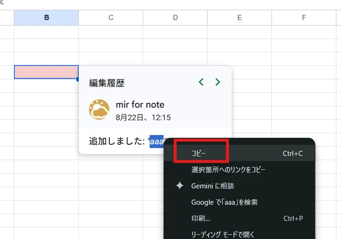This screenshot has width=341, height=239.
Task: Select column F header
Action: [x=304, y=18]
